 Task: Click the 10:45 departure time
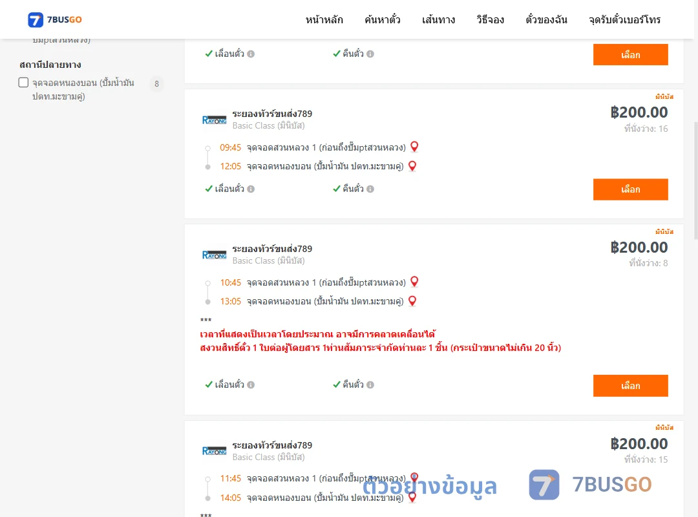click(230, 282)
